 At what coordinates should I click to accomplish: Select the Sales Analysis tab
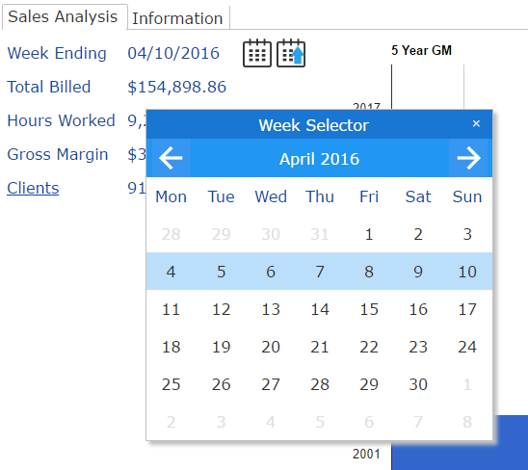click(x=63, y=16)
